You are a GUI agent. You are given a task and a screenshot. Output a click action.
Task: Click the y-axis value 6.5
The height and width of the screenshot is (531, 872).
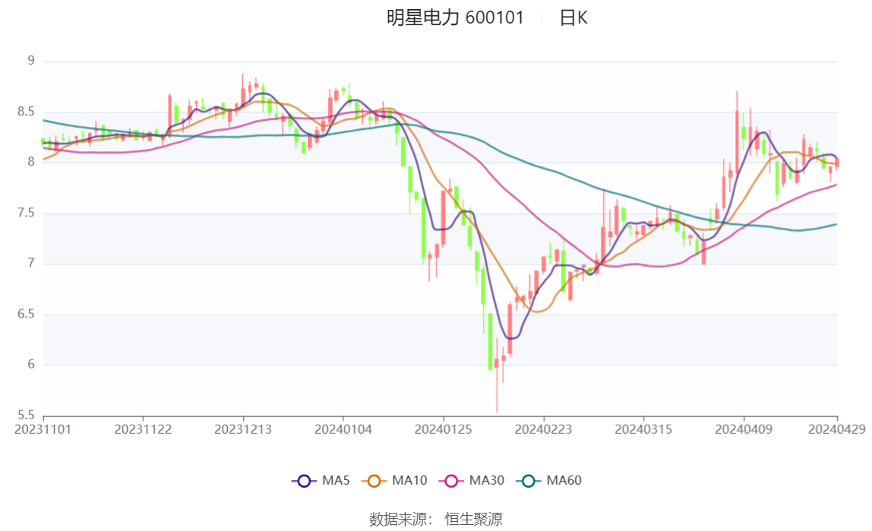point(26,314)
